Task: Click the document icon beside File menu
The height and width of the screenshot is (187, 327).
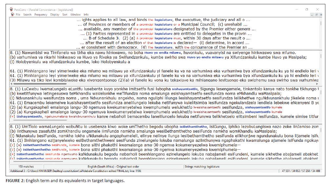Action: click(12, 15)
